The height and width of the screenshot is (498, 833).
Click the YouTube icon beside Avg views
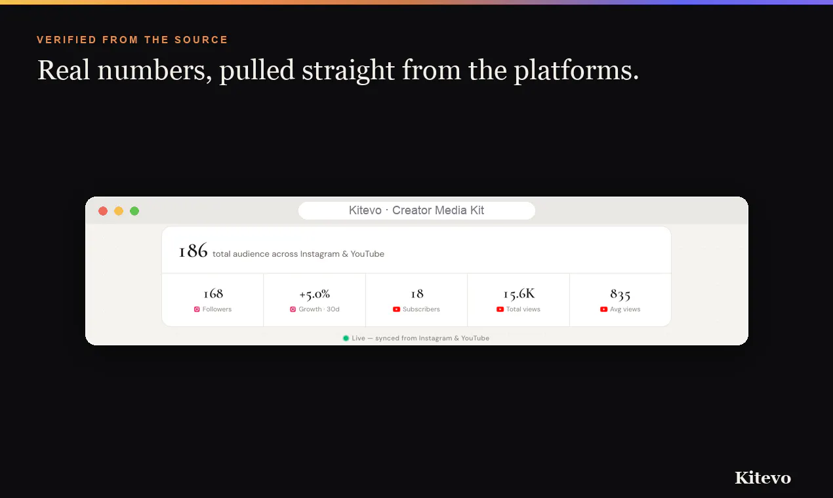coord(603,309)
